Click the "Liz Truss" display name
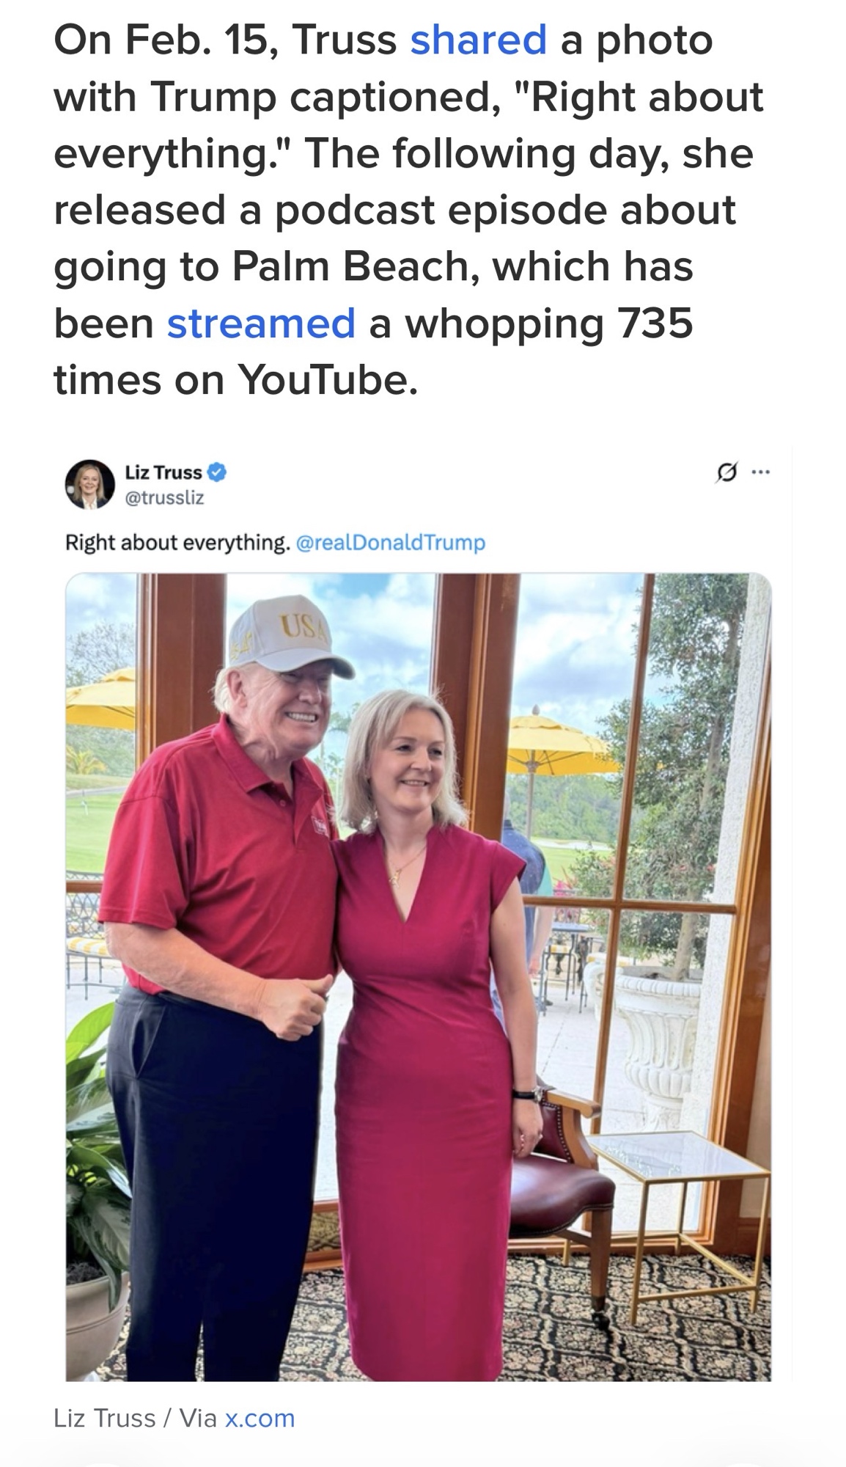The image size is (846, 1467). click(163, 473)
